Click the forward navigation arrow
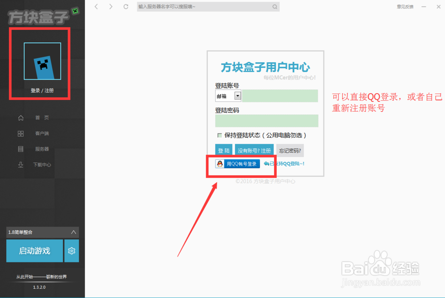 coord(110,6)
